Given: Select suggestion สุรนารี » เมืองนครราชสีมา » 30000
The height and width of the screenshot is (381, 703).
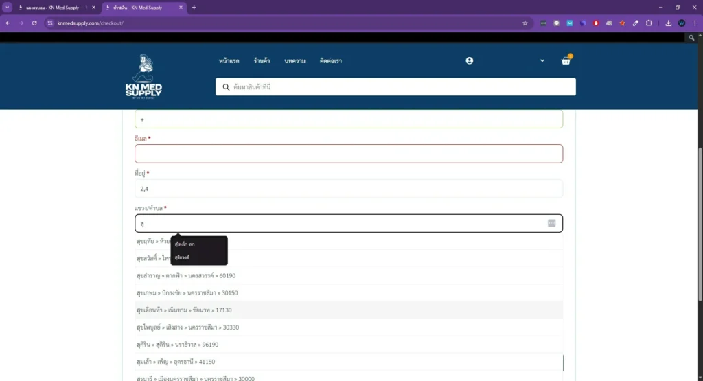Looking at the screenshot, I should click(x=349, y=376).
